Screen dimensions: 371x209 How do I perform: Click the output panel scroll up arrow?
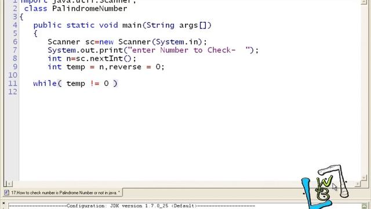(x=364, y=206)
